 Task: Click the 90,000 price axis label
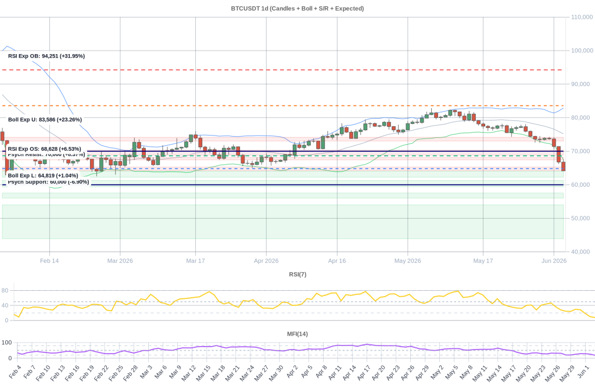[580, 84]
